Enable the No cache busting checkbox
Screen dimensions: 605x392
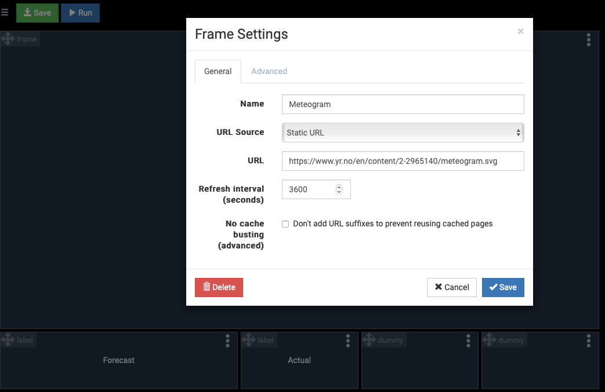(x=285, y=224)
